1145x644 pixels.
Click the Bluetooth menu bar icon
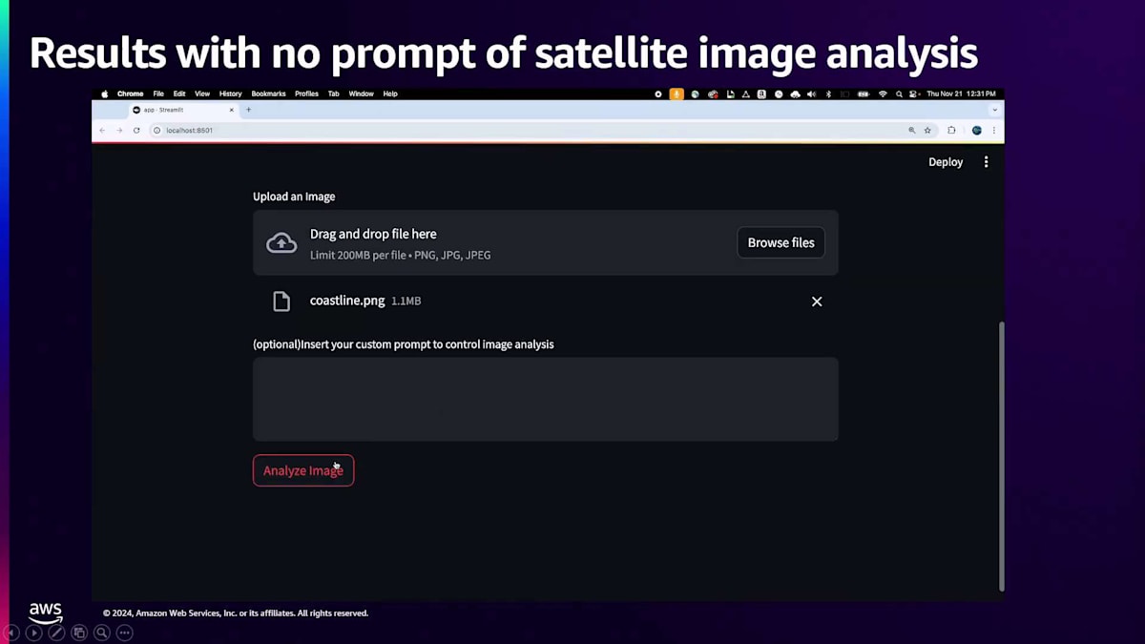[828, 94]
